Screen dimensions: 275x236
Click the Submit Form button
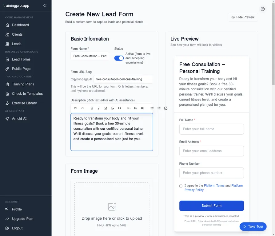[x=211, y=206]
